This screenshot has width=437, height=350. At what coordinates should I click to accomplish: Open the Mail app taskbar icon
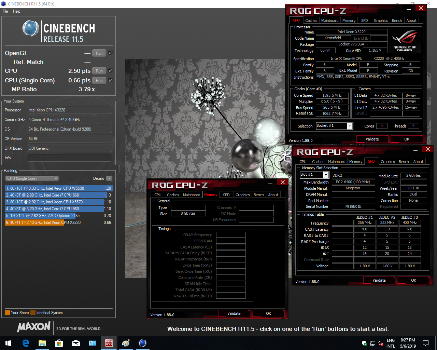pyautogui.click(x=75, y=343)
